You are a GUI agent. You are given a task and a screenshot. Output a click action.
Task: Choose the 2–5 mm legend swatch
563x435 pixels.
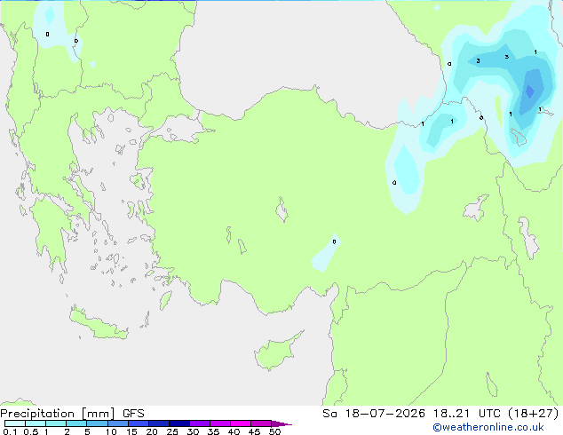point(76,423)
